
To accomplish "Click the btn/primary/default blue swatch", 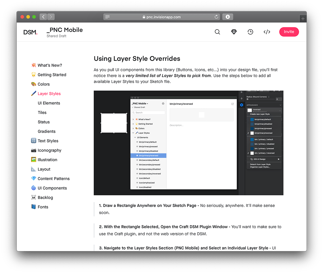I will tap(252, 119).
